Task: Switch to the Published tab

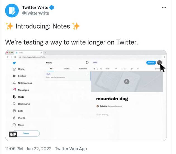Action: click(83, 69)
